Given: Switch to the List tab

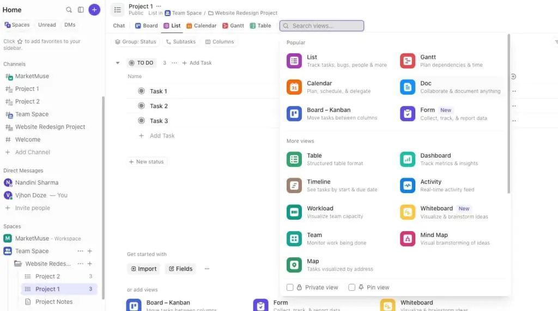Looking at the screenshot, I should 172,26.
